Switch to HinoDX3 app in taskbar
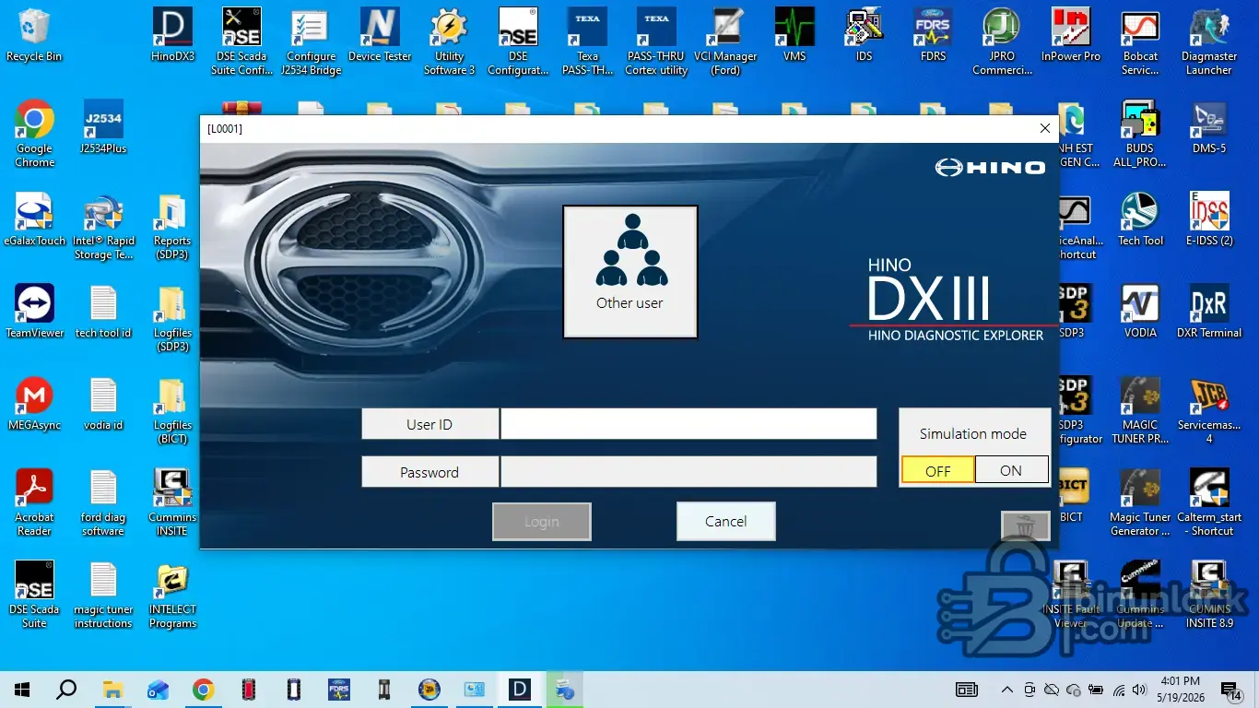This screenshot has height=708, width=1259. (x=519, y=690)
